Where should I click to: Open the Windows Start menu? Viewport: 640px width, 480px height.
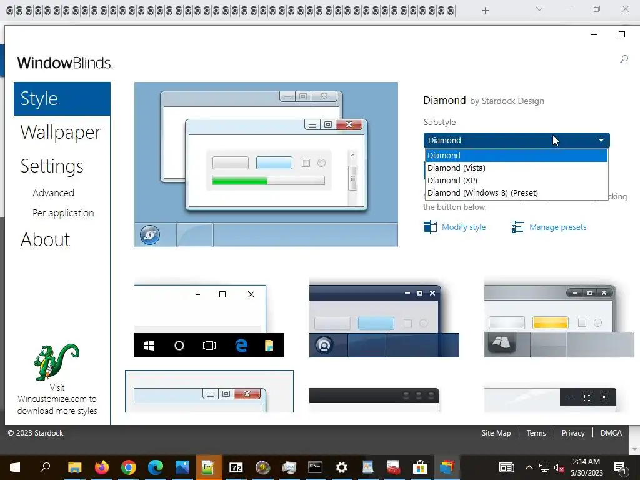(x=15, y=467)
